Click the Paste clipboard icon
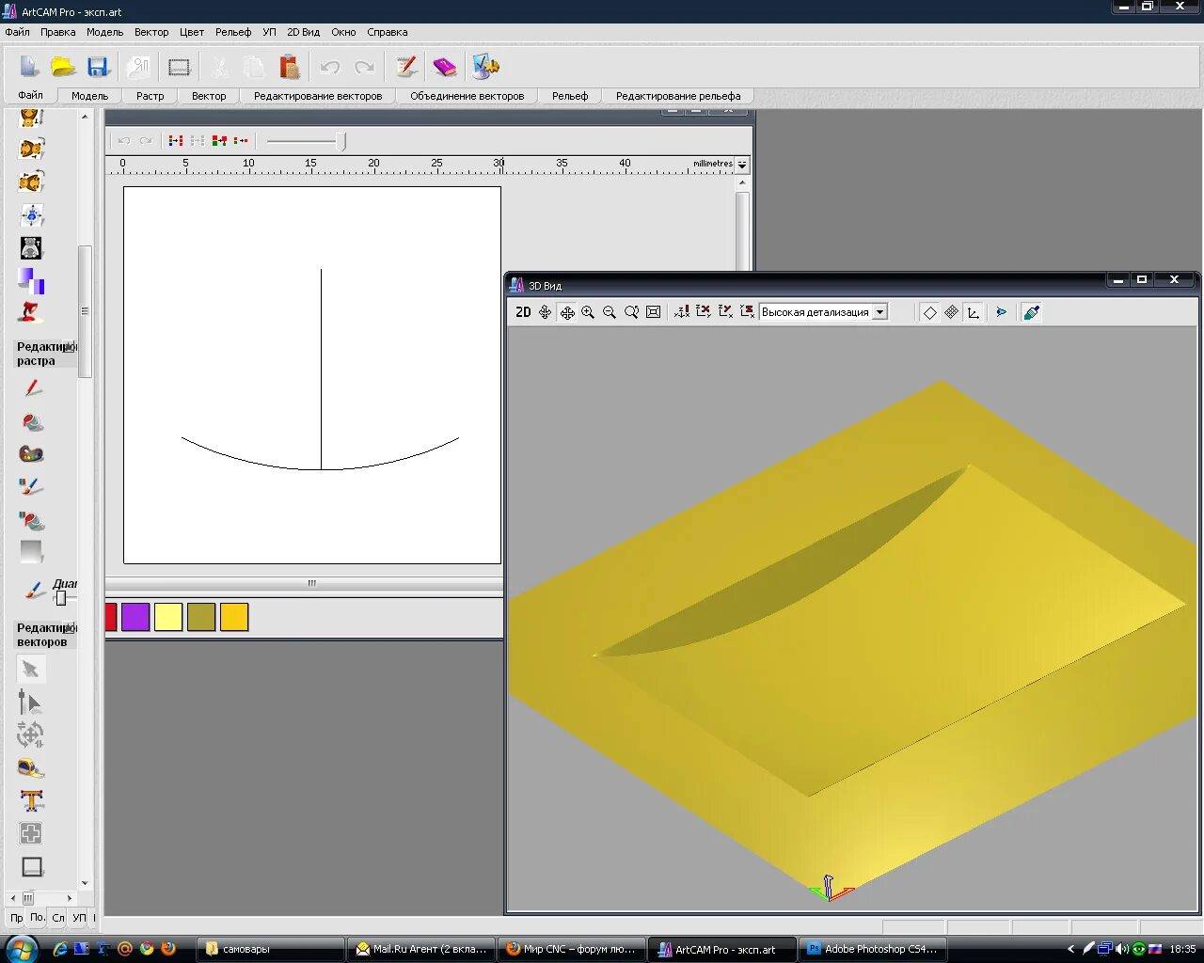 290,67
